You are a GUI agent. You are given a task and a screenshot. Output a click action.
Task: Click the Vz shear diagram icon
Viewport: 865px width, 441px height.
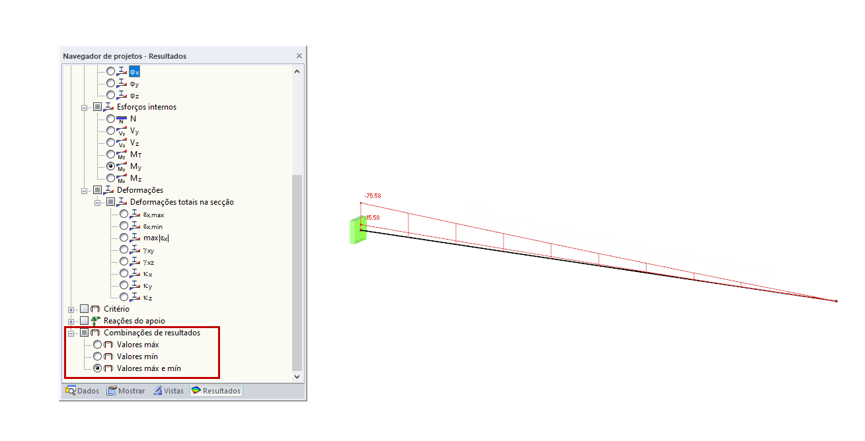[x=122, y=143]
